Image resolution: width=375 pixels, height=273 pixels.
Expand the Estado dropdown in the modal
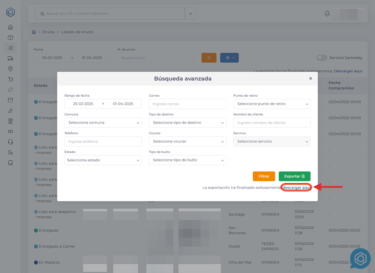103,160
